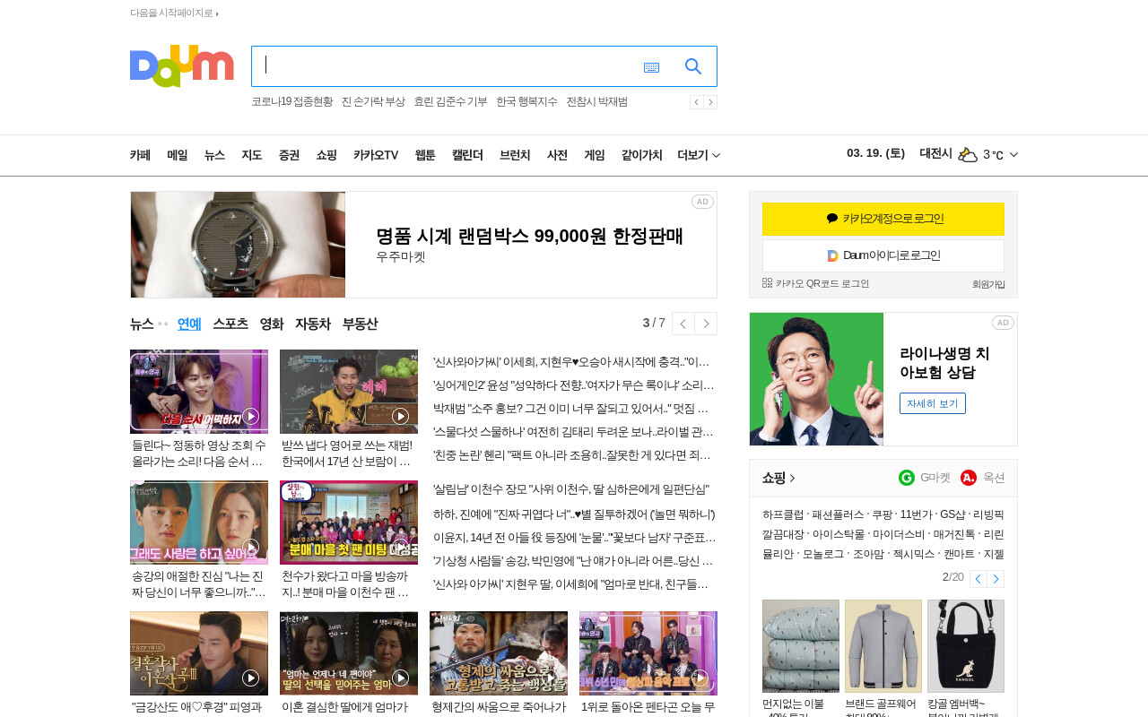Click trending search 코로나19 접종현황
The width and height of the screenshot is (1148, 717).
click(x=291, y=102)
